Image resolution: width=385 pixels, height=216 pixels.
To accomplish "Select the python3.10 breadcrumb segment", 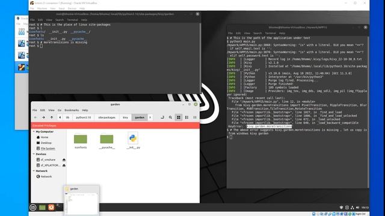I will coord(83,118).
